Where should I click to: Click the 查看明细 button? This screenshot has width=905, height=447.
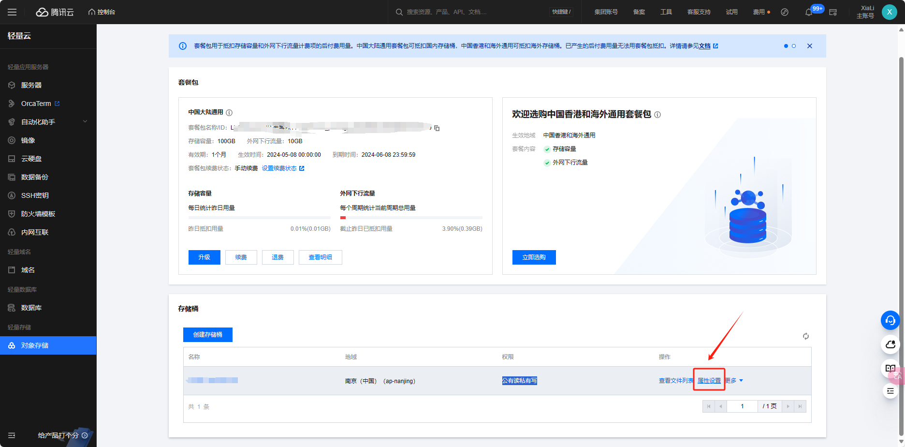(x=320, y=257)
